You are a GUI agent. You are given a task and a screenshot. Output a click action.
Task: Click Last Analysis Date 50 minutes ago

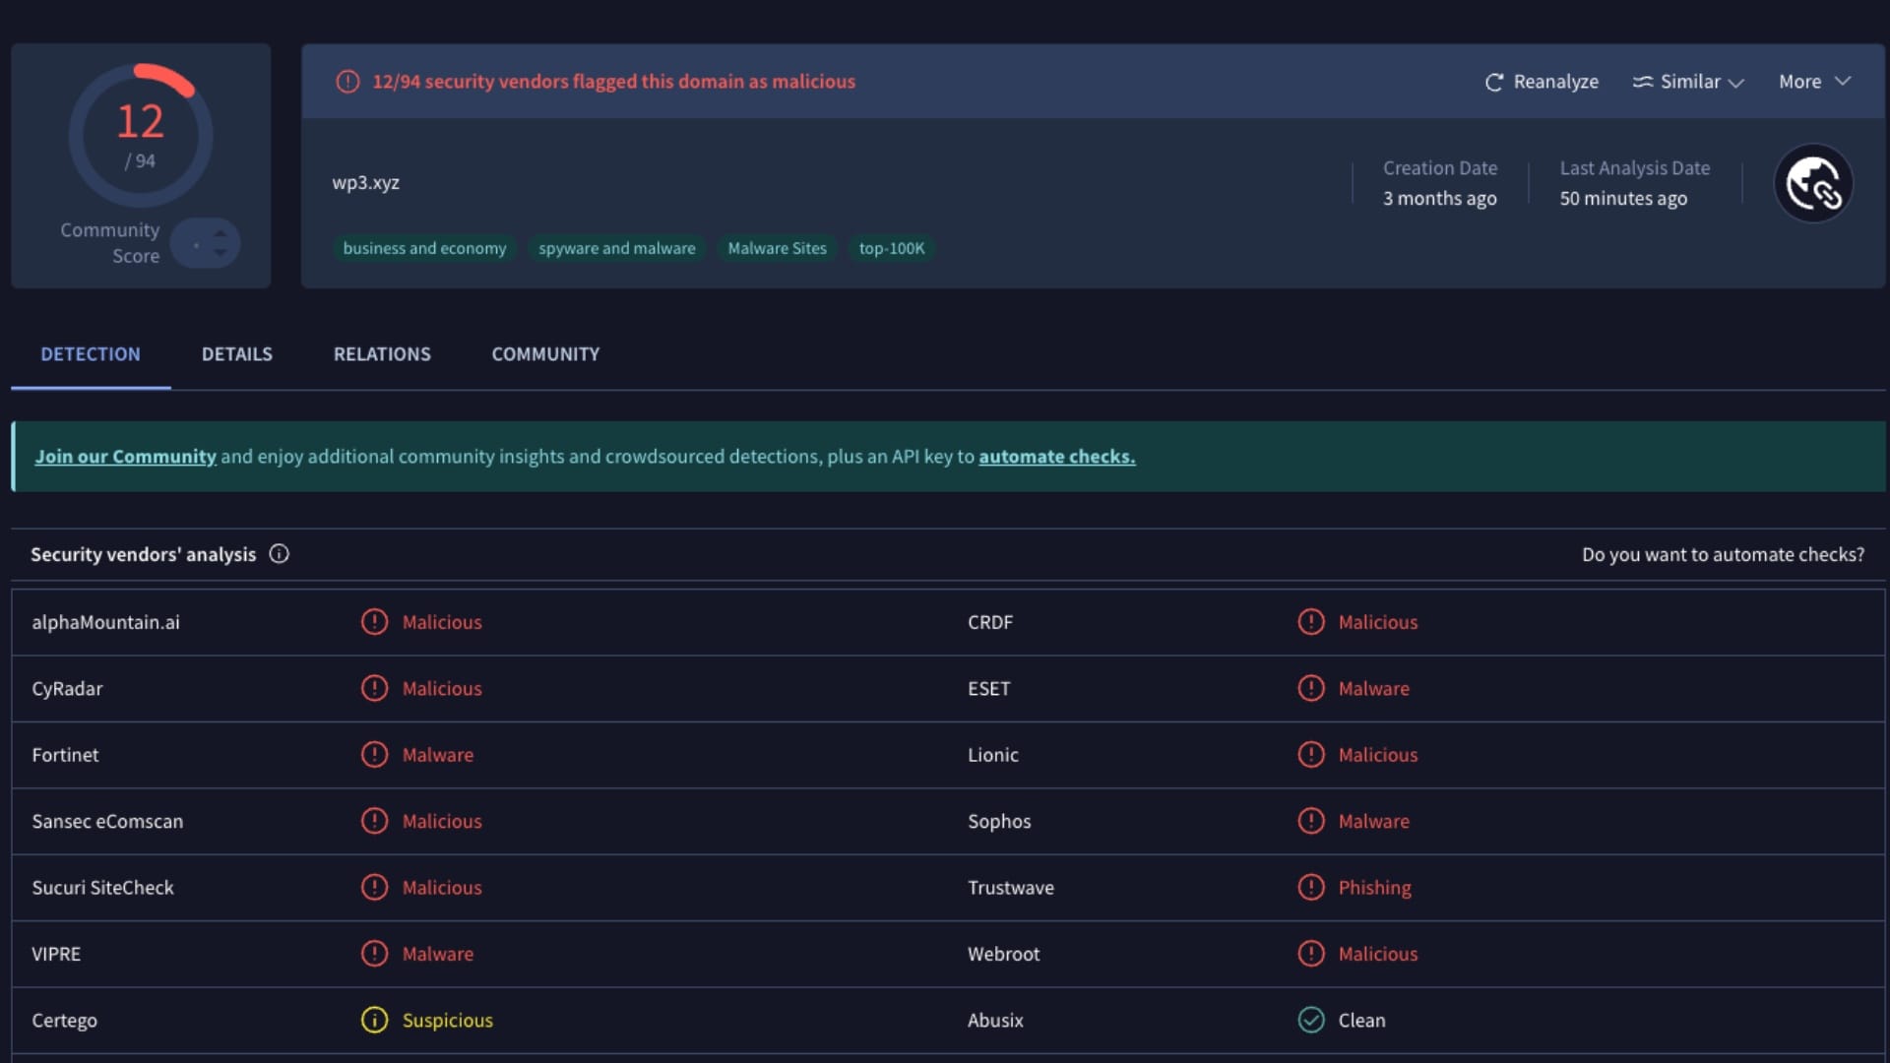[1622, 199]
